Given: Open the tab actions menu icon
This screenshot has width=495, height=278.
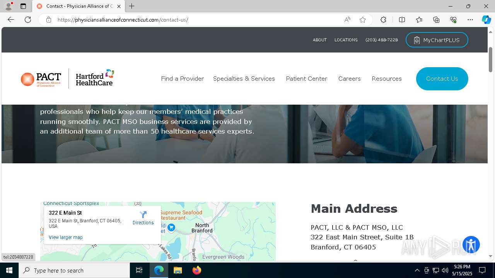Looking at the screenshot, I should point(23,6).
